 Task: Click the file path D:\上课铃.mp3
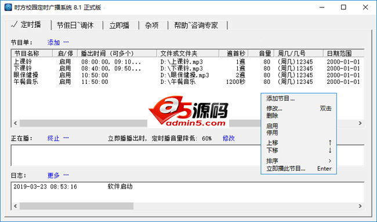click(x=182, y=62)
